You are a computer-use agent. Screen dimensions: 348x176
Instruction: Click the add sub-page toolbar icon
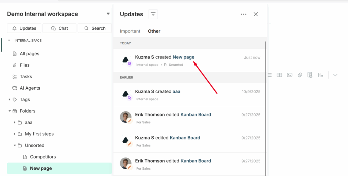click(310, 75)
